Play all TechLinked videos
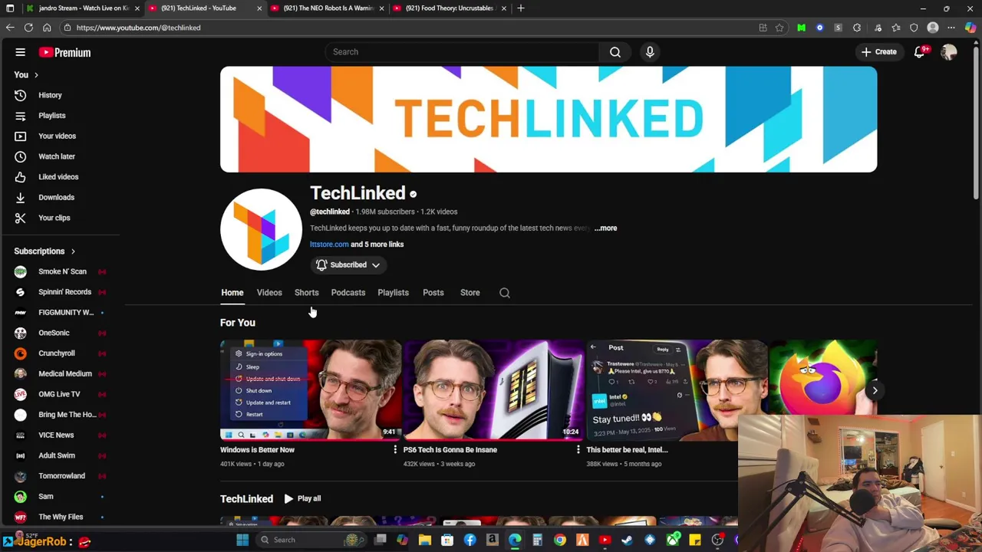 (302, 499)
